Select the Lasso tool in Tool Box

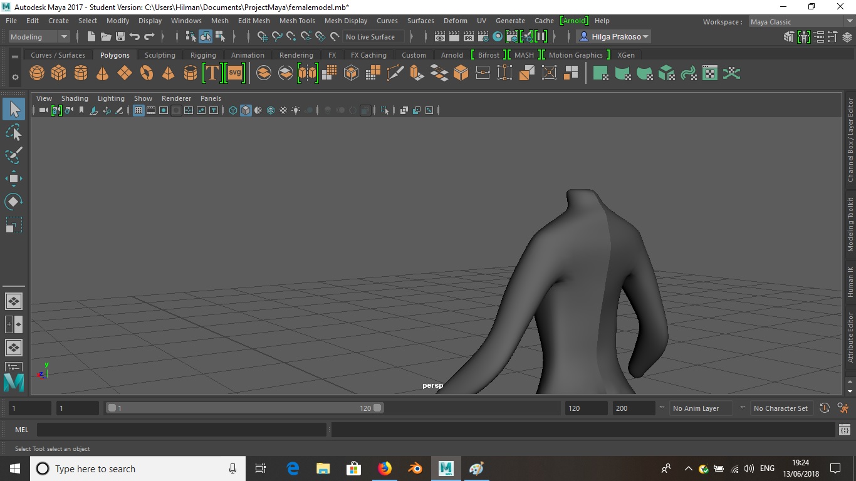point(14,132)
